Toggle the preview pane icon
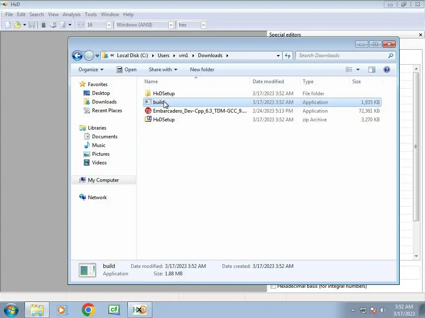The height and width of the screenshot is (318, 425). (x=372, y=70)
